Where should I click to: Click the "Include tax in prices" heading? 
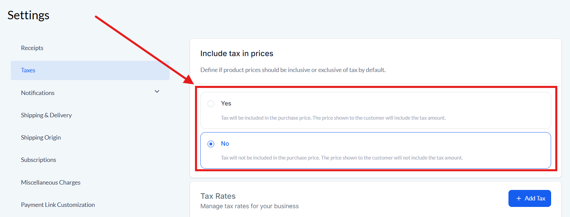pos(237,53)
